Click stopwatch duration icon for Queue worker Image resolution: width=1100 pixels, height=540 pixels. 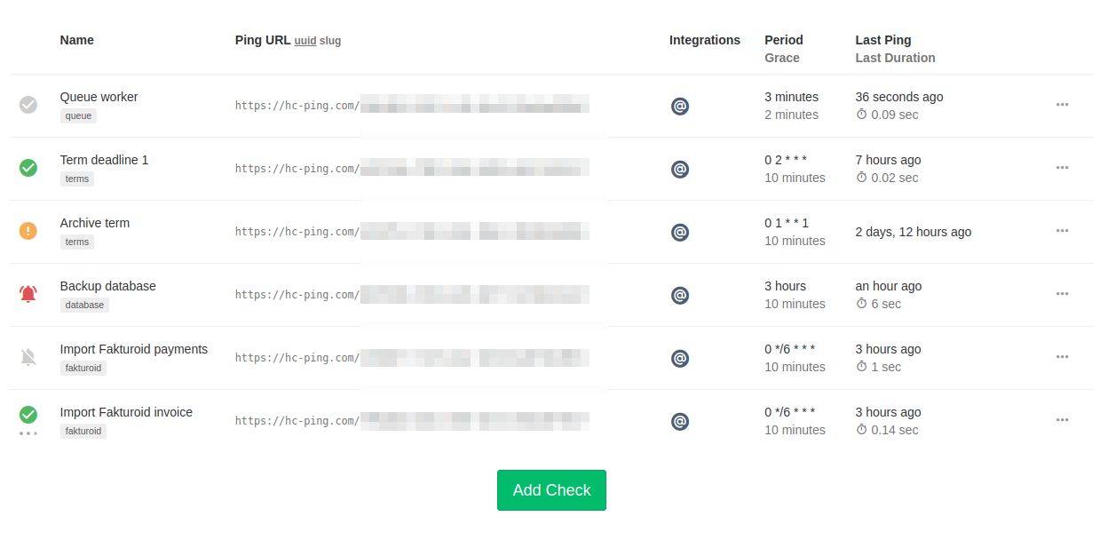(861, 115)
